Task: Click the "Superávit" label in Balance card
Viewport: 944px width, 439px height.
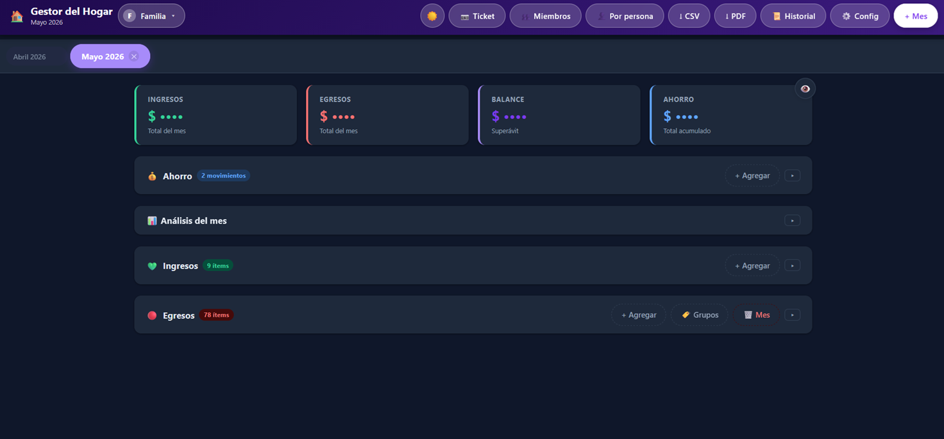Action: pyautogui.click(x=505, y=131)
